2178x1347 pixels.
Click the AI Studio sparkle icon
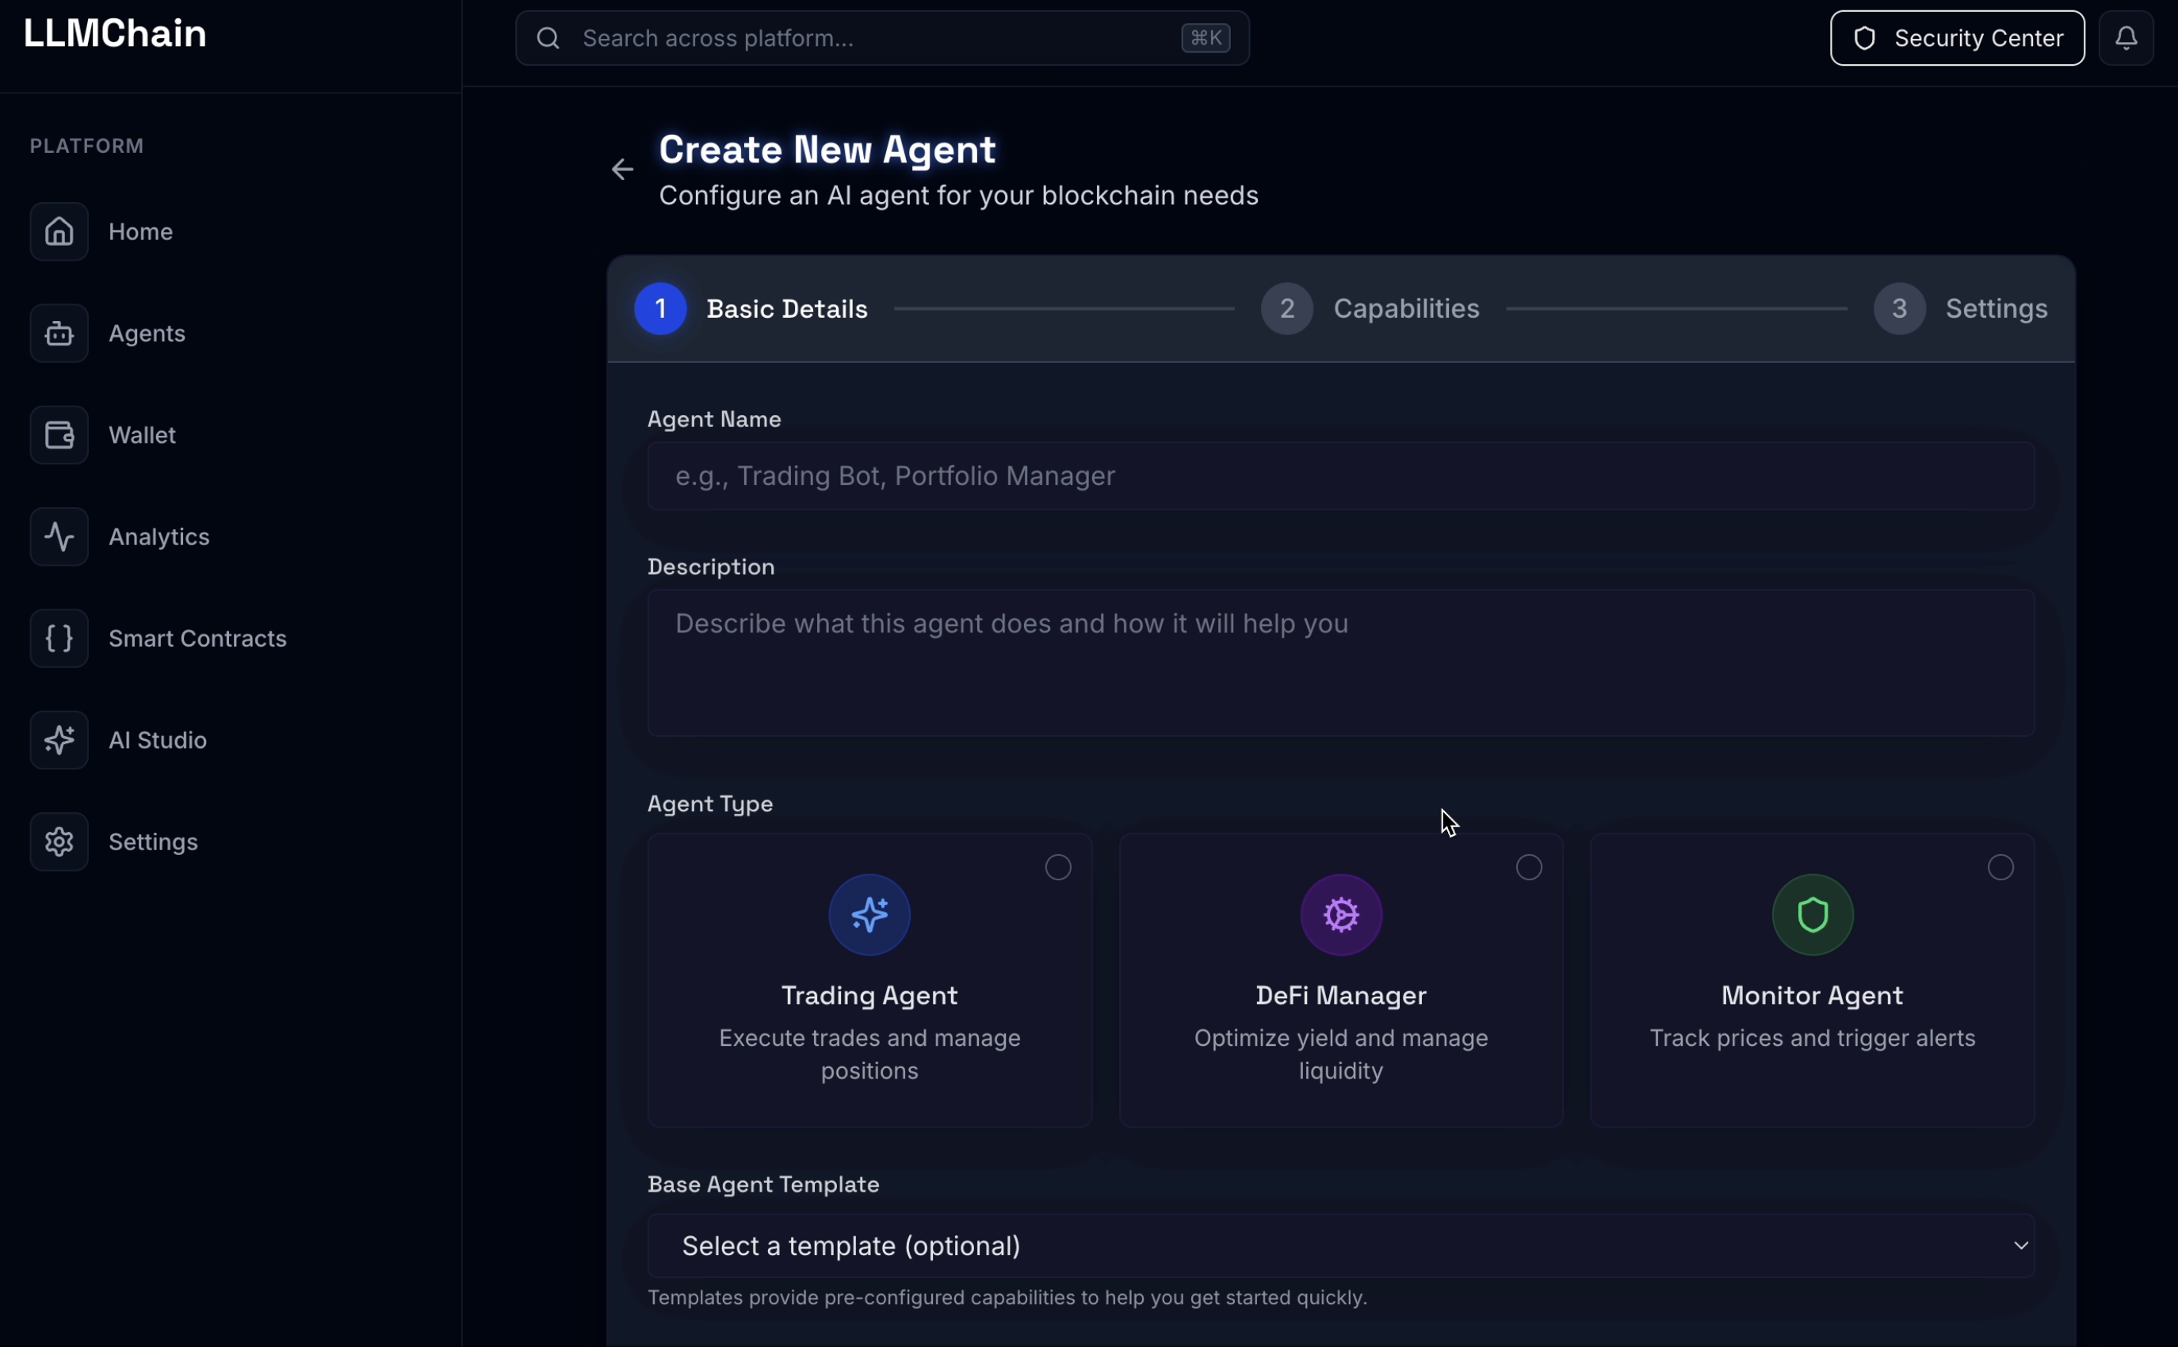pos(59,739)
